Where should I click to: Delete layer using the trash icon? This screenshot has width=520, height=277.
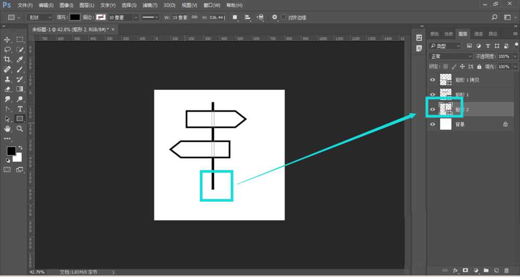(x=506, y=271)
